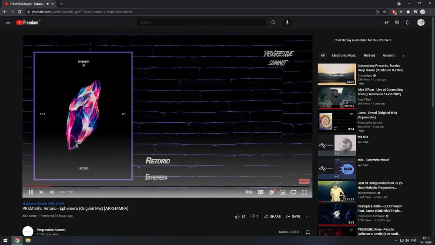The image size is (435, 245).
Task: Click the SUBSCRIBED button
Action: [x=289, y=232]
